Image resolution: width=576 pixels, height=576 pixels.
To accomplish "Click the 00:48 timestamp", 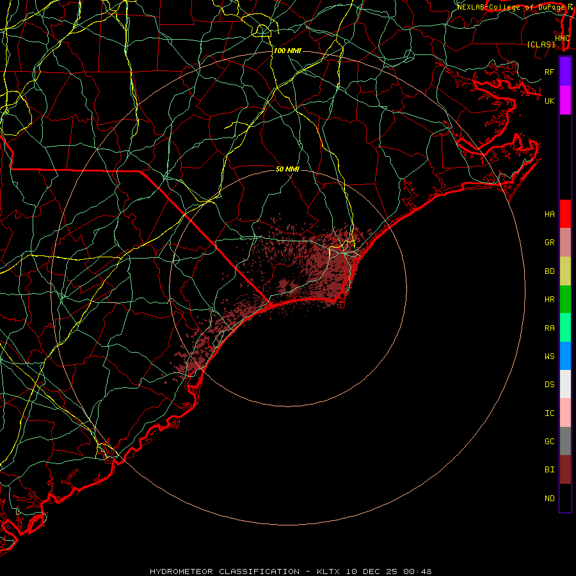I will 417,572.
